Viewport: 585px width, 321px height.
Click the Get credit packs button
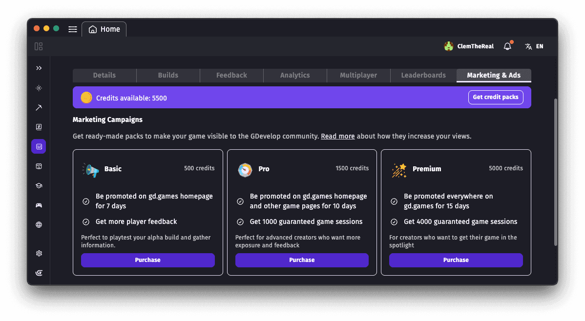[x=495, y=97]
